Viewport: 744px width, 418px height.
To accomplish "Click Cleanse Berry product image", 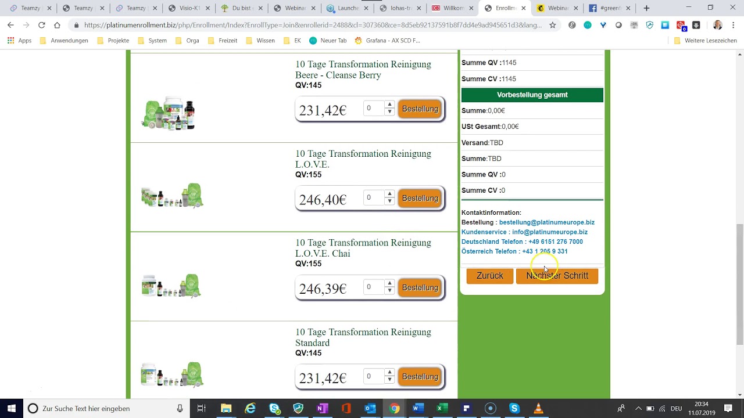I will pyautogui.click(x=169, y=113).
